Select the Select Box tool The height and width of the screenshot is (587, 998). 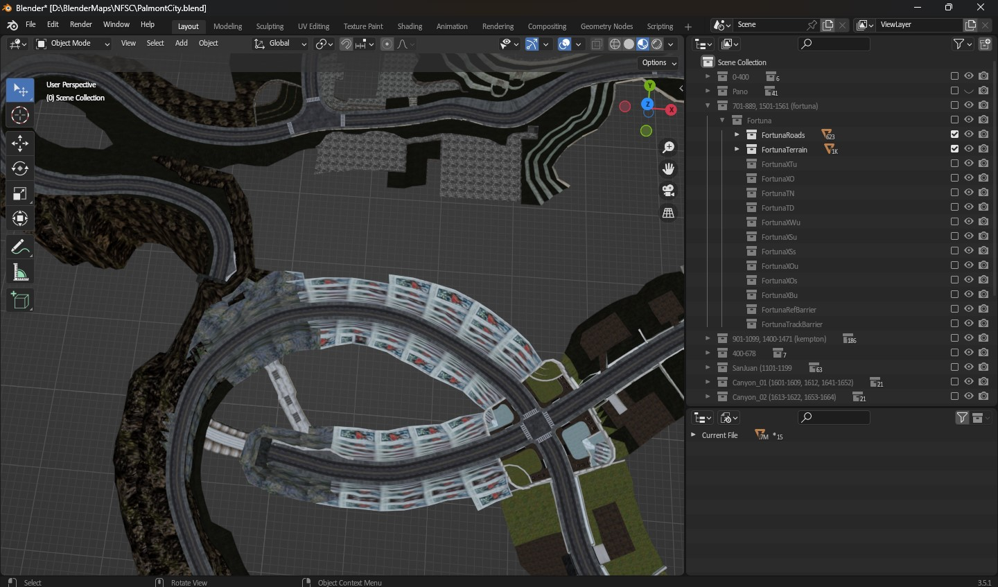click(x=20, y=90)
